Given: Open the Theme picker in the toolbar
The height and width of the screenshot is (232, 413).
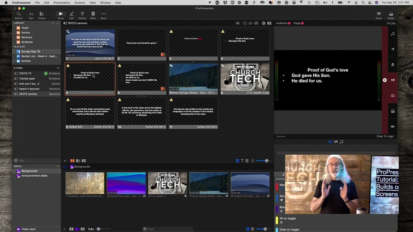Looking at the screenshot, I should pyautogui.click(x=42, y=15).
